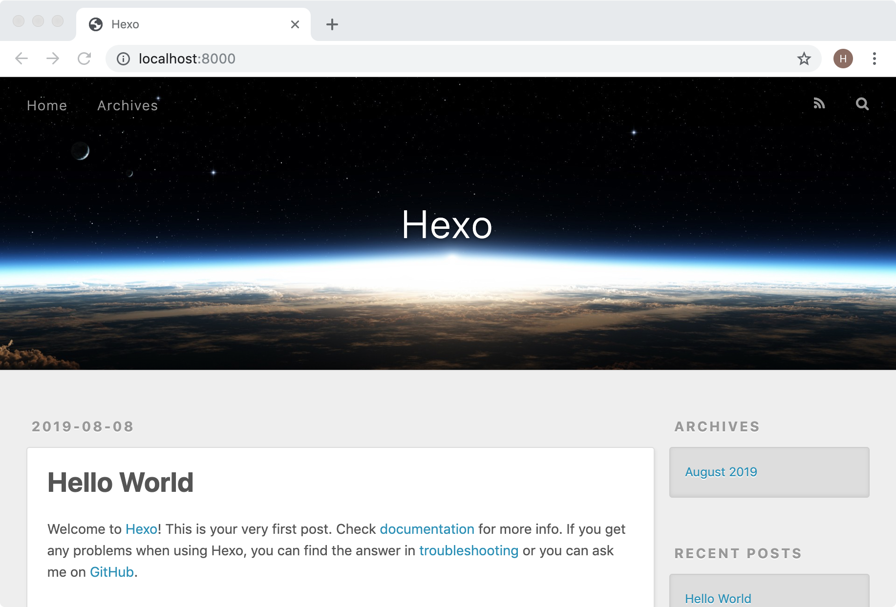View site information icon in address bar

coord(123,59)
